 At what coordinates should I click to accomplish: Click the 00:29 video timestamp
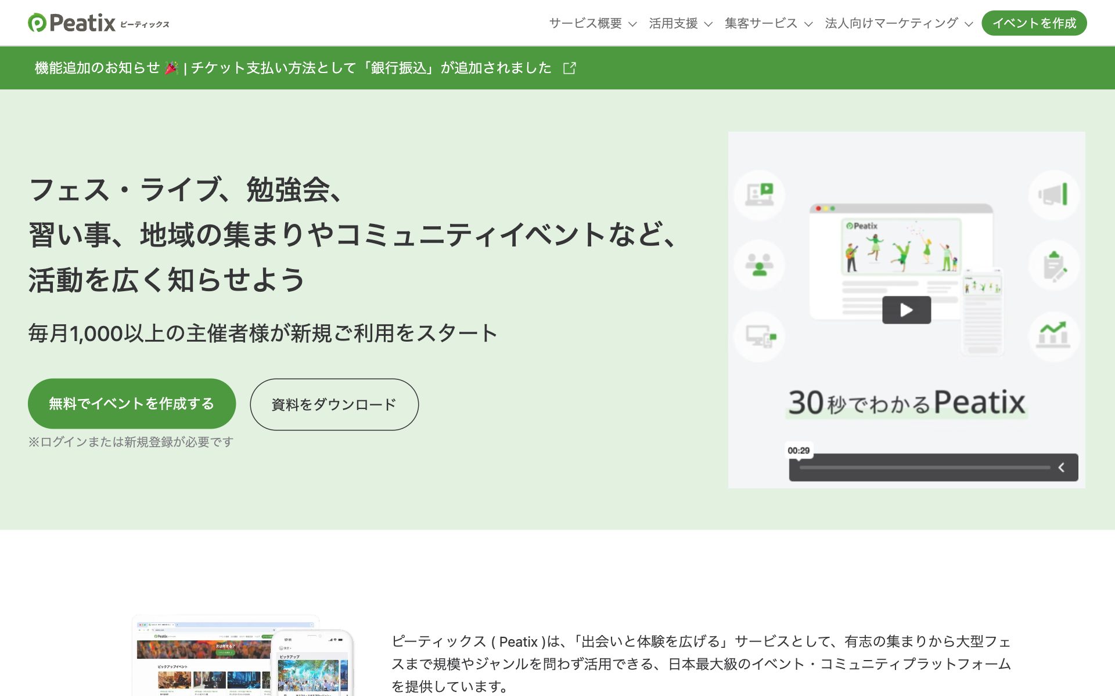click(799, 451)
